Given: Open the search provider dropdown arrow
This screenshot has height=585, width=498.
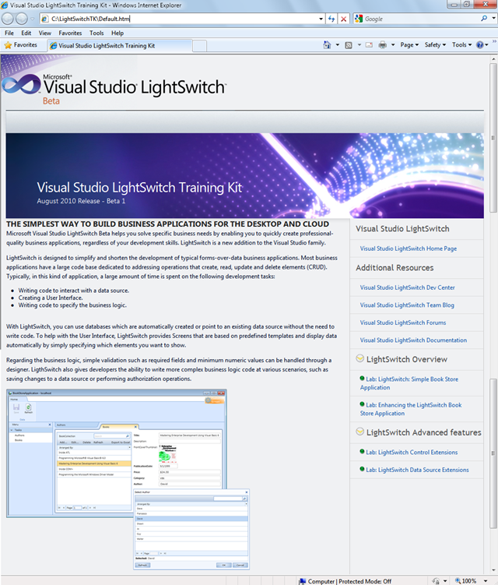Looking at the screenshot, I should (x=493, y=18).
